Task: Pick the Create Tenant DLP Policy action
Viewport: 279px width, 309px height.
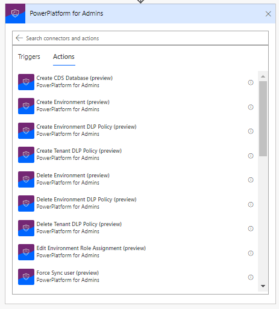Action: pos(79,151)
